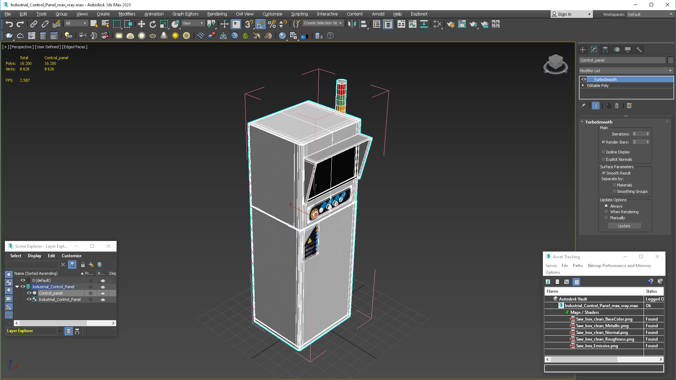This screenshot has height=380, width=676.
Task: Select the Select and Link tool
Action: click(x=33, y=24)
